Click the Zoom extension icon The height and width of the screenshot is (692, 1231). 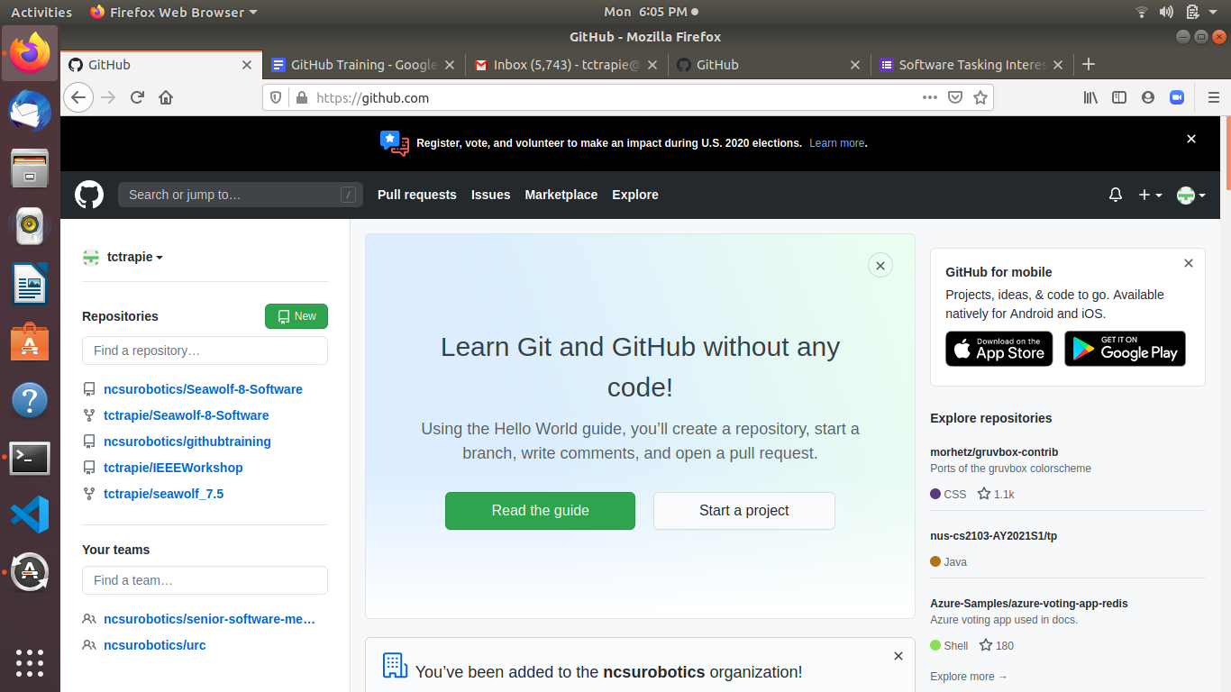[1176, 97]
